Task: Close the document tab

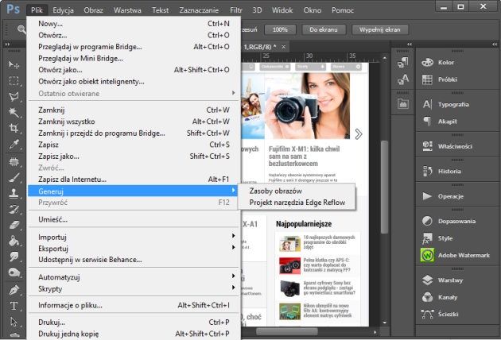Action: click(283, 47)
